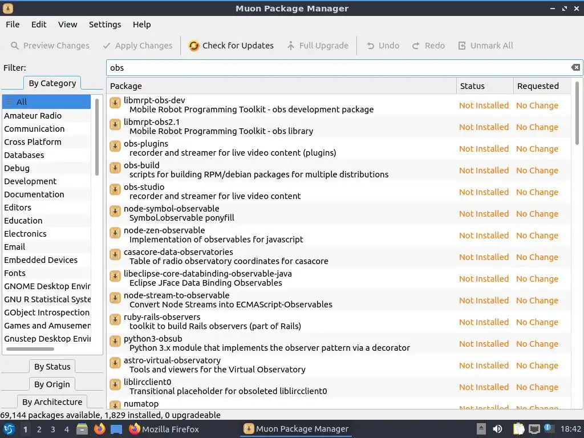Click the Firefox launcher icon in the taskbar
The width and height of the screenshot is (584, 438).
(x=99, y=429)
